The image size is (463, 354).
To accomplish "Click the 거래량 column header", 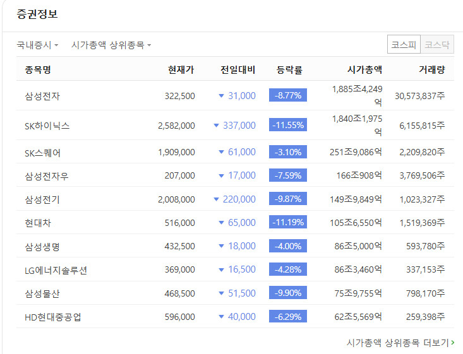I will [432, 69].
